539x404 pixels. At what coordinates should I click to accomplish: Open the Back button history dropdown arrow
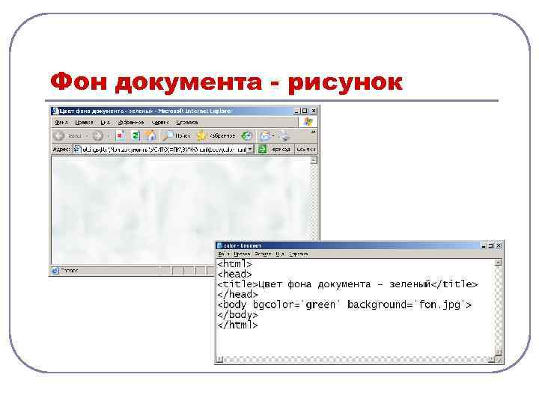[x=87, y=136]
